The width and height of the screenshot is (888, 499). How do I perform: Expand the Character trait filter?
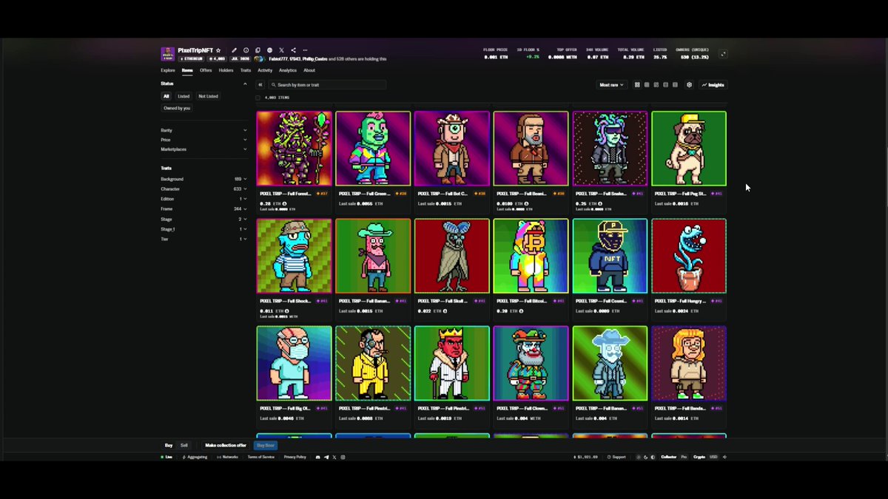click(203, 189)
